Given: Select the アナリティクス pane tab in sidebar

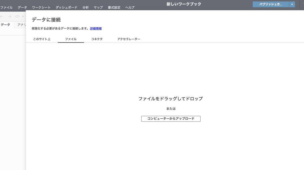Looking at the screenshot, I should coord(20,25).
